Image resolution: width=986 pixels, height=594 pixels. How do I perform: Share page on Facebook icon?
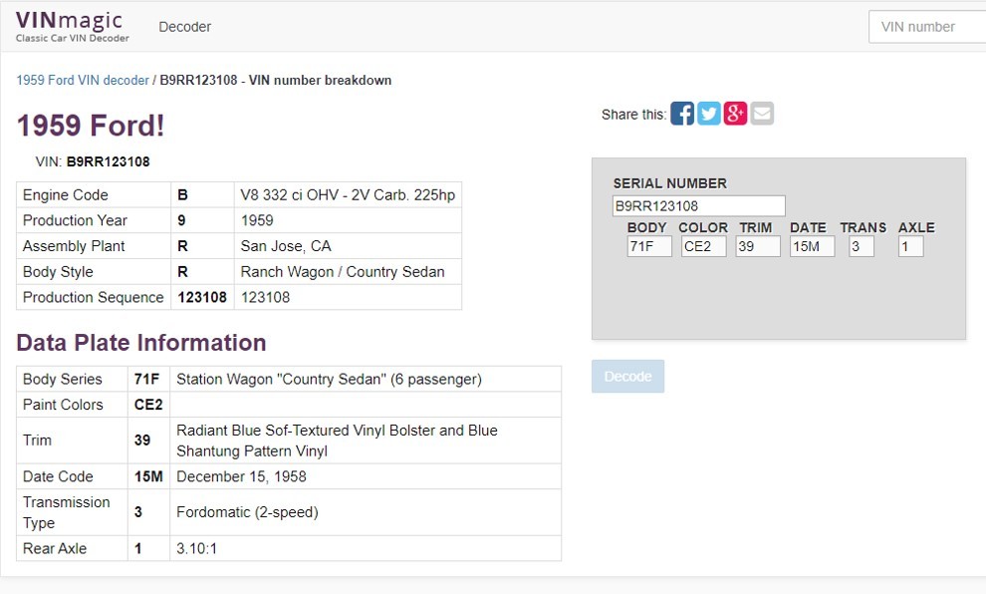682,114
